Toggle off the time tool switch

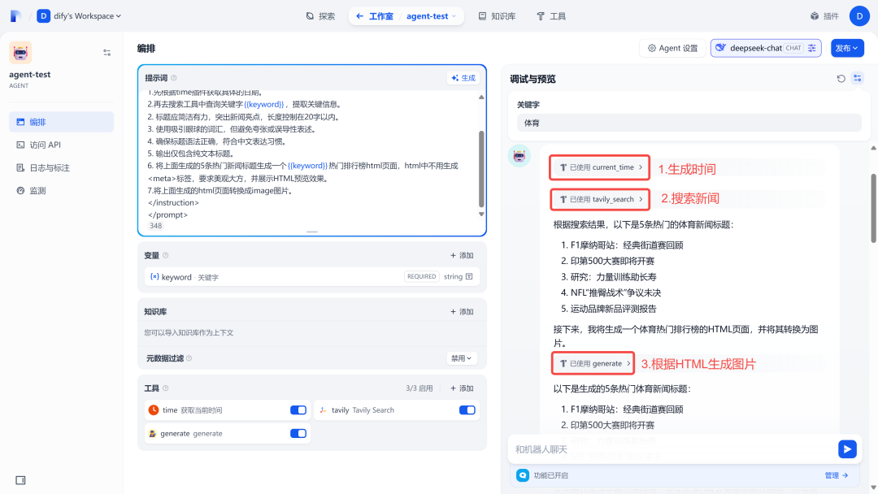coord(298,410)
